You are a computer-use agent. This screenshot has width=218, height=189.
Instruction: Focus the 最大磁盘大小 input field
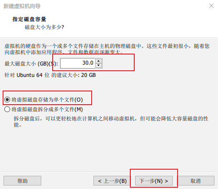[x=78, y=63]
